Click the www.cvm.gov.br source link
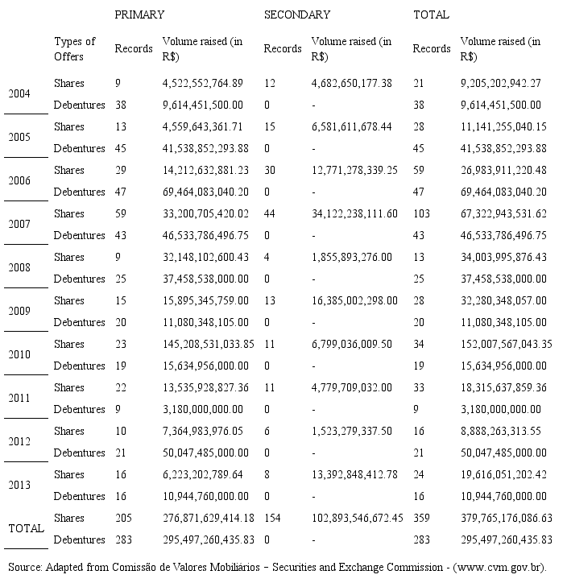 point(499,567)
